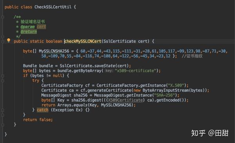Collapse checkMySSLCNCert method via gutter marker
The width and height of the screenshot is (235, 143).
(x=3, y=41)
